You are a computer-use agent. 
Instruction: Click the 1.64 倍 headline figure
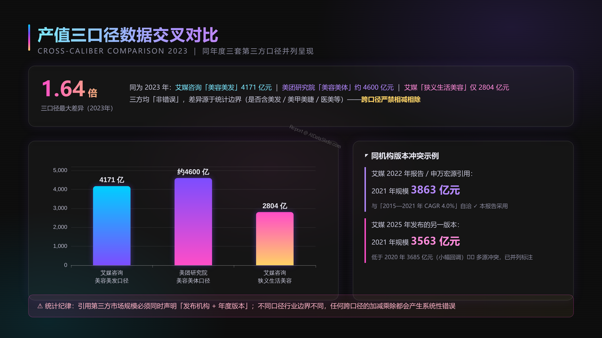(x=70, y=89)
